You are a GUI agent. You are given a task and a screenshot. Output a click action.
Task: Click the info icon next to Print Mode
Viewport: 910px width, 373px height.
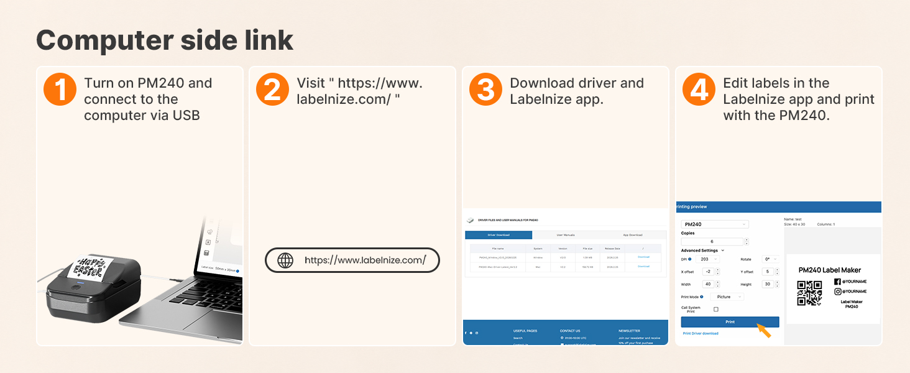(x=702, y=297)
